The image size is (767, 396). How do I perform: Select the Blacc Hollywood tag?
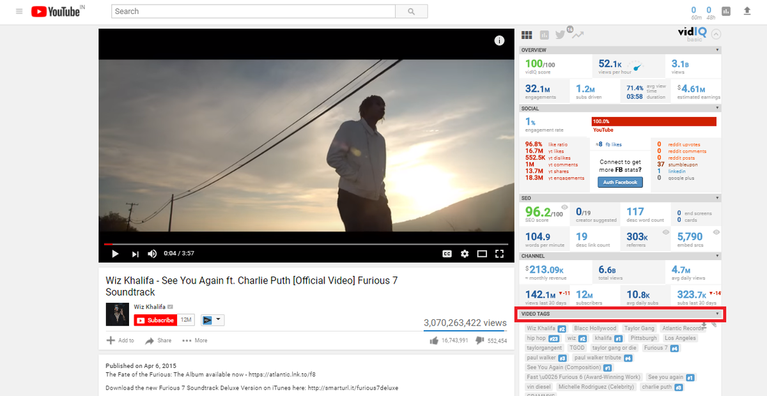click(595, 328)
